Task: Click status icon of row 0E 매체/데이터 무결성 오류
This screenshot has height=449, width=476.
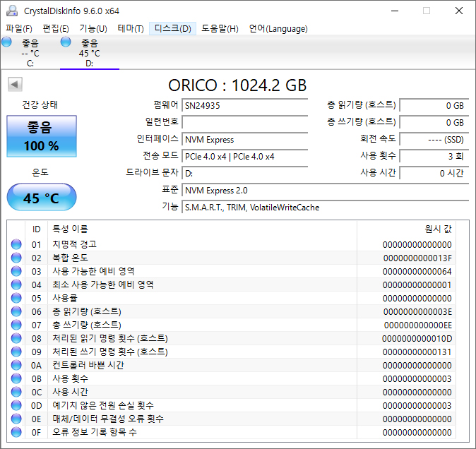Action: (x=16, y=419)
